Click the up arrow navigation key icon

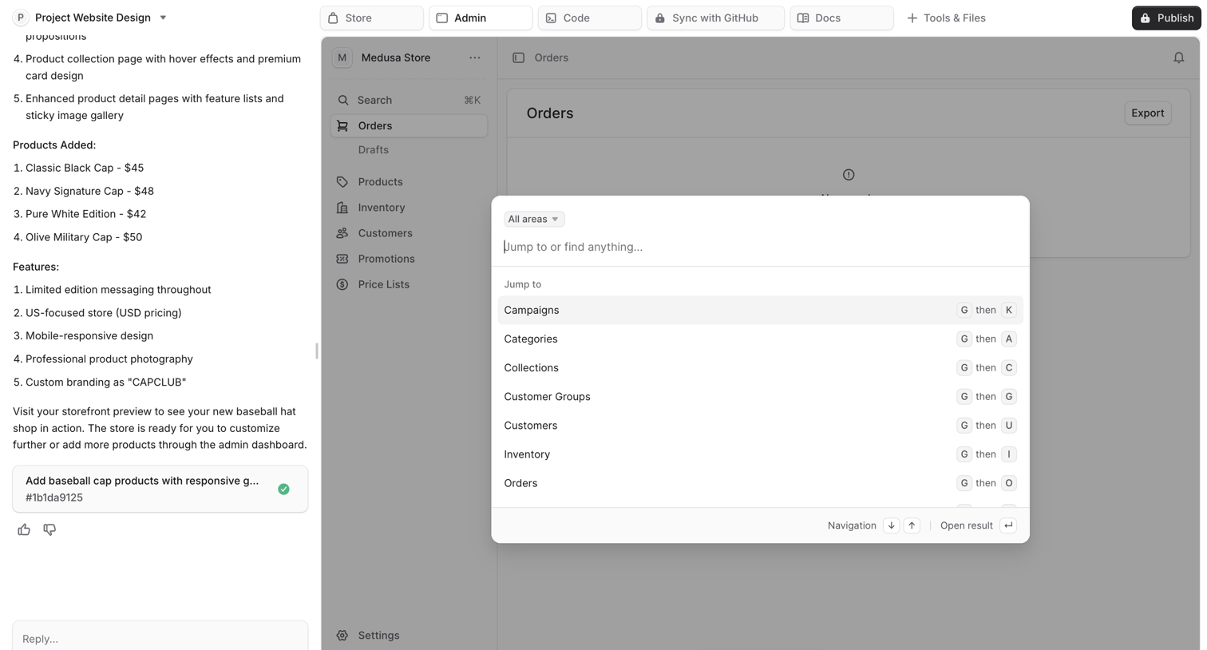(x=912, y=525)
